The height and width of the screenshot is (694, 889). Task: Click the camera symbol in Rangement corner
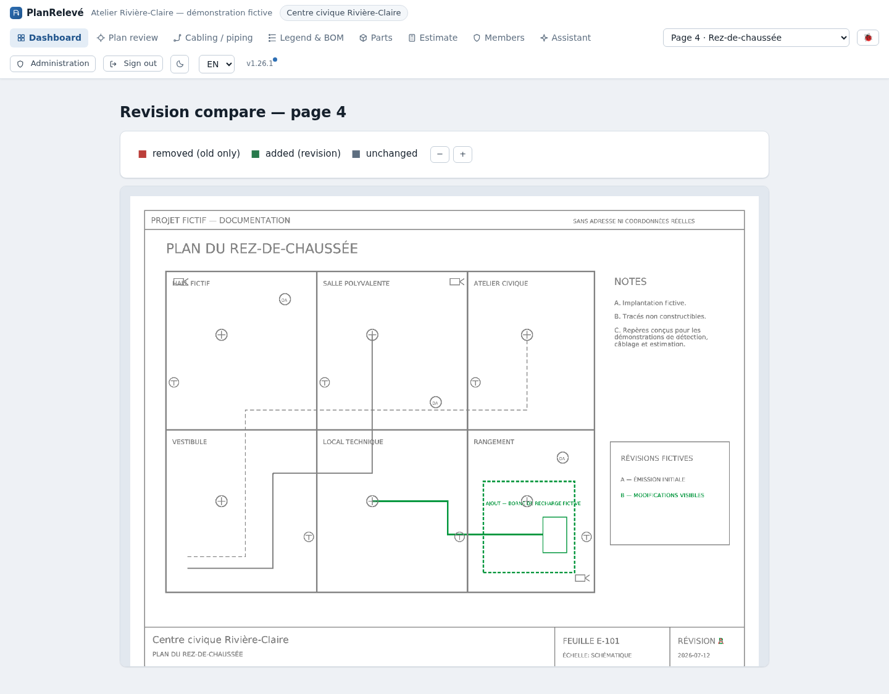(x=582, y=578)
